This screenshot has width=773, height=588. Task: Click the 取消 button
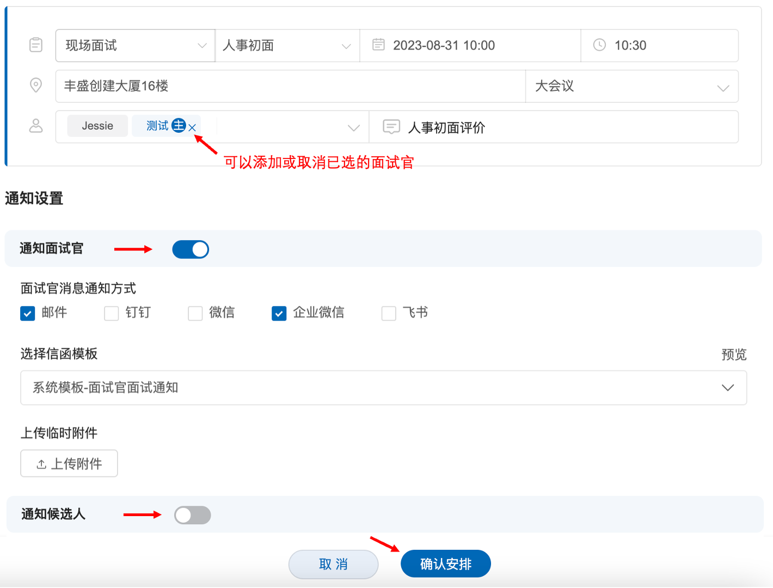[x=333, y=564]
